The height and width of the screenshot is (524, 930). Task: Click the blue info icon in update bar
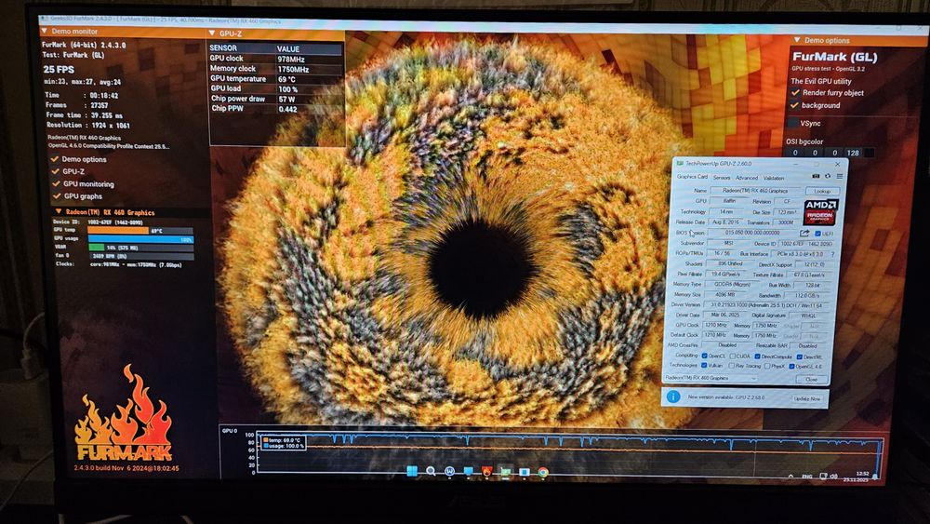(x=672, y=396)
